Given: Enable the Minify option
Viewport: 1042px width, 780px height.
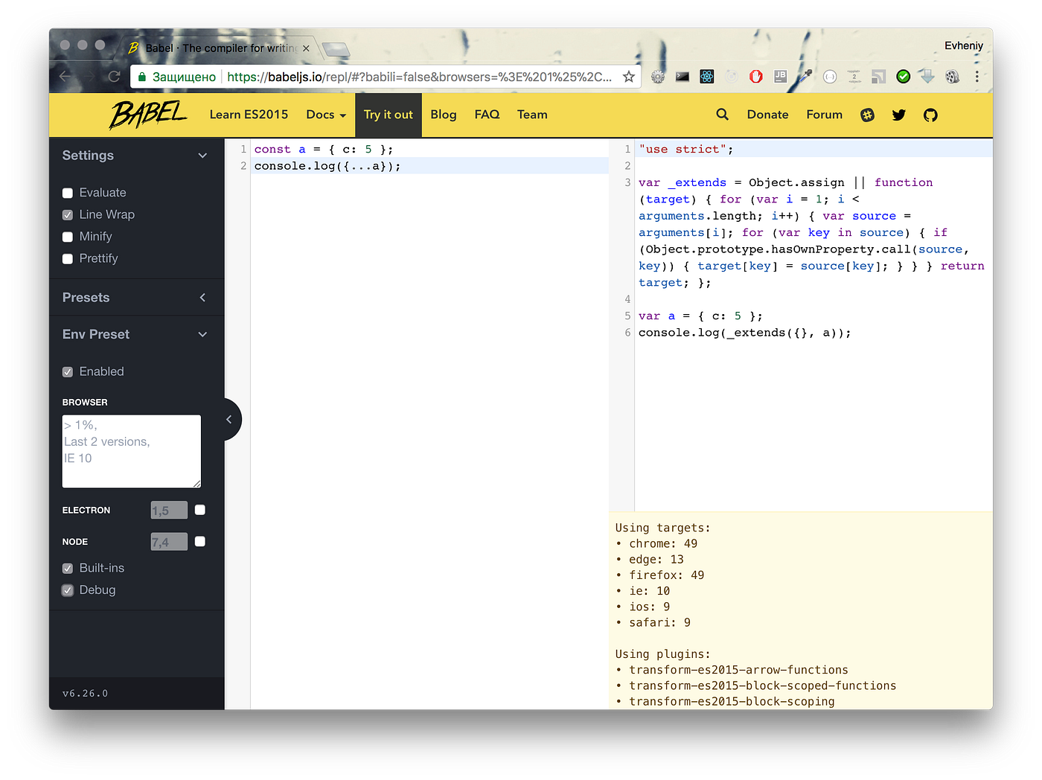Looking at the screenshot, I should [67, 236].
